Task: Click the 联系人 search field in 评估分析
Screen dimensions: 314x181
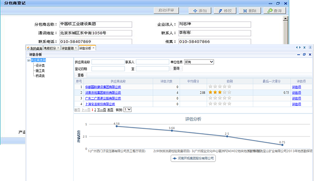Action: point(153,62)
